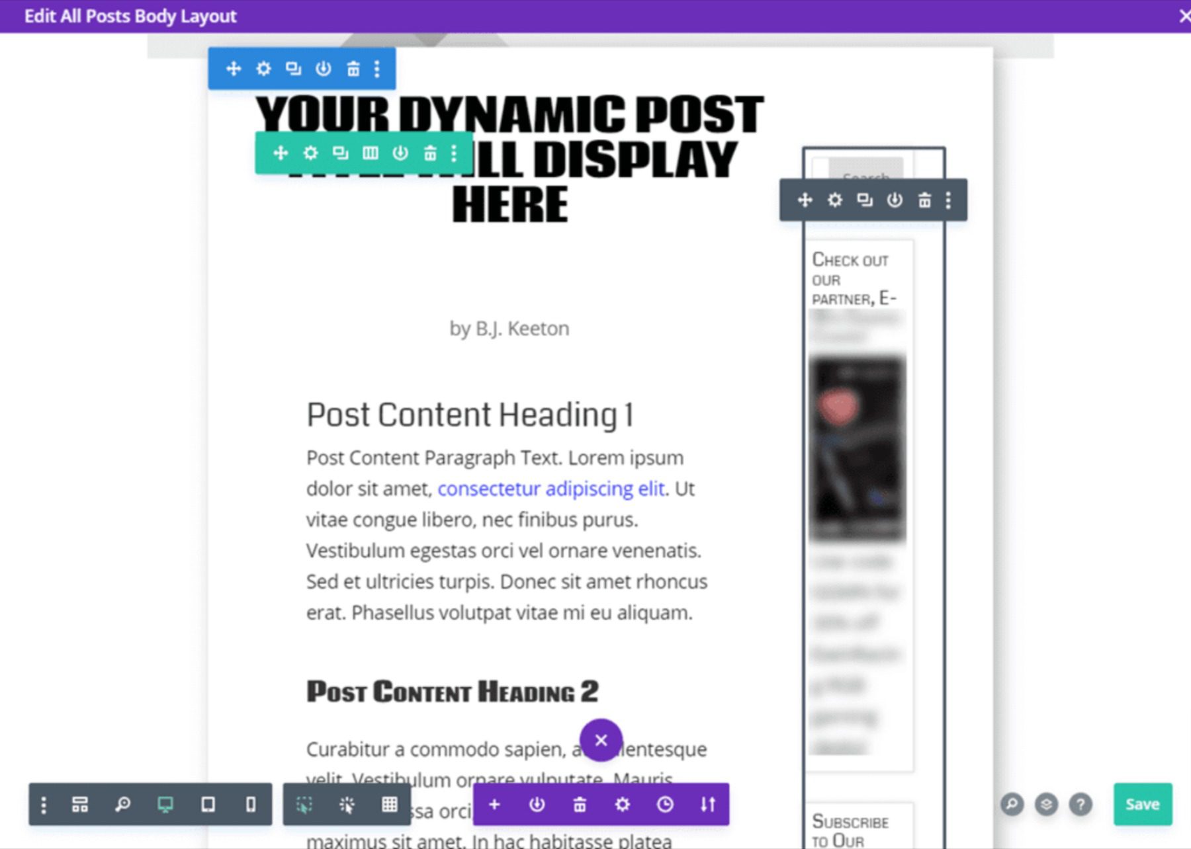This screenshot has width=1191, height=849.
Task: Click the green Save button
Action: pyautogui.click(x=1143, y=805)
